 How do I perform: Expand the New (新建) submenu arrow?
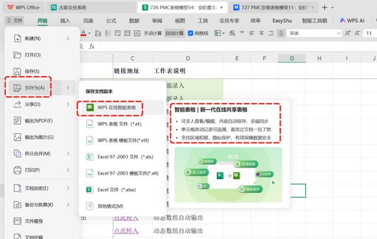(68, 38)
